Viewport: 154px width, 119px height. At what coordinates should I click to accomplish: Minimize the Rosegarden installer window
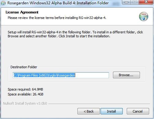tap(126, 2)
